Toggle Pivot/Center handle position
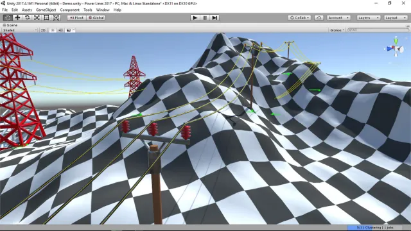The height and width of the screenshot is (231, 411). tap(76, 17)
